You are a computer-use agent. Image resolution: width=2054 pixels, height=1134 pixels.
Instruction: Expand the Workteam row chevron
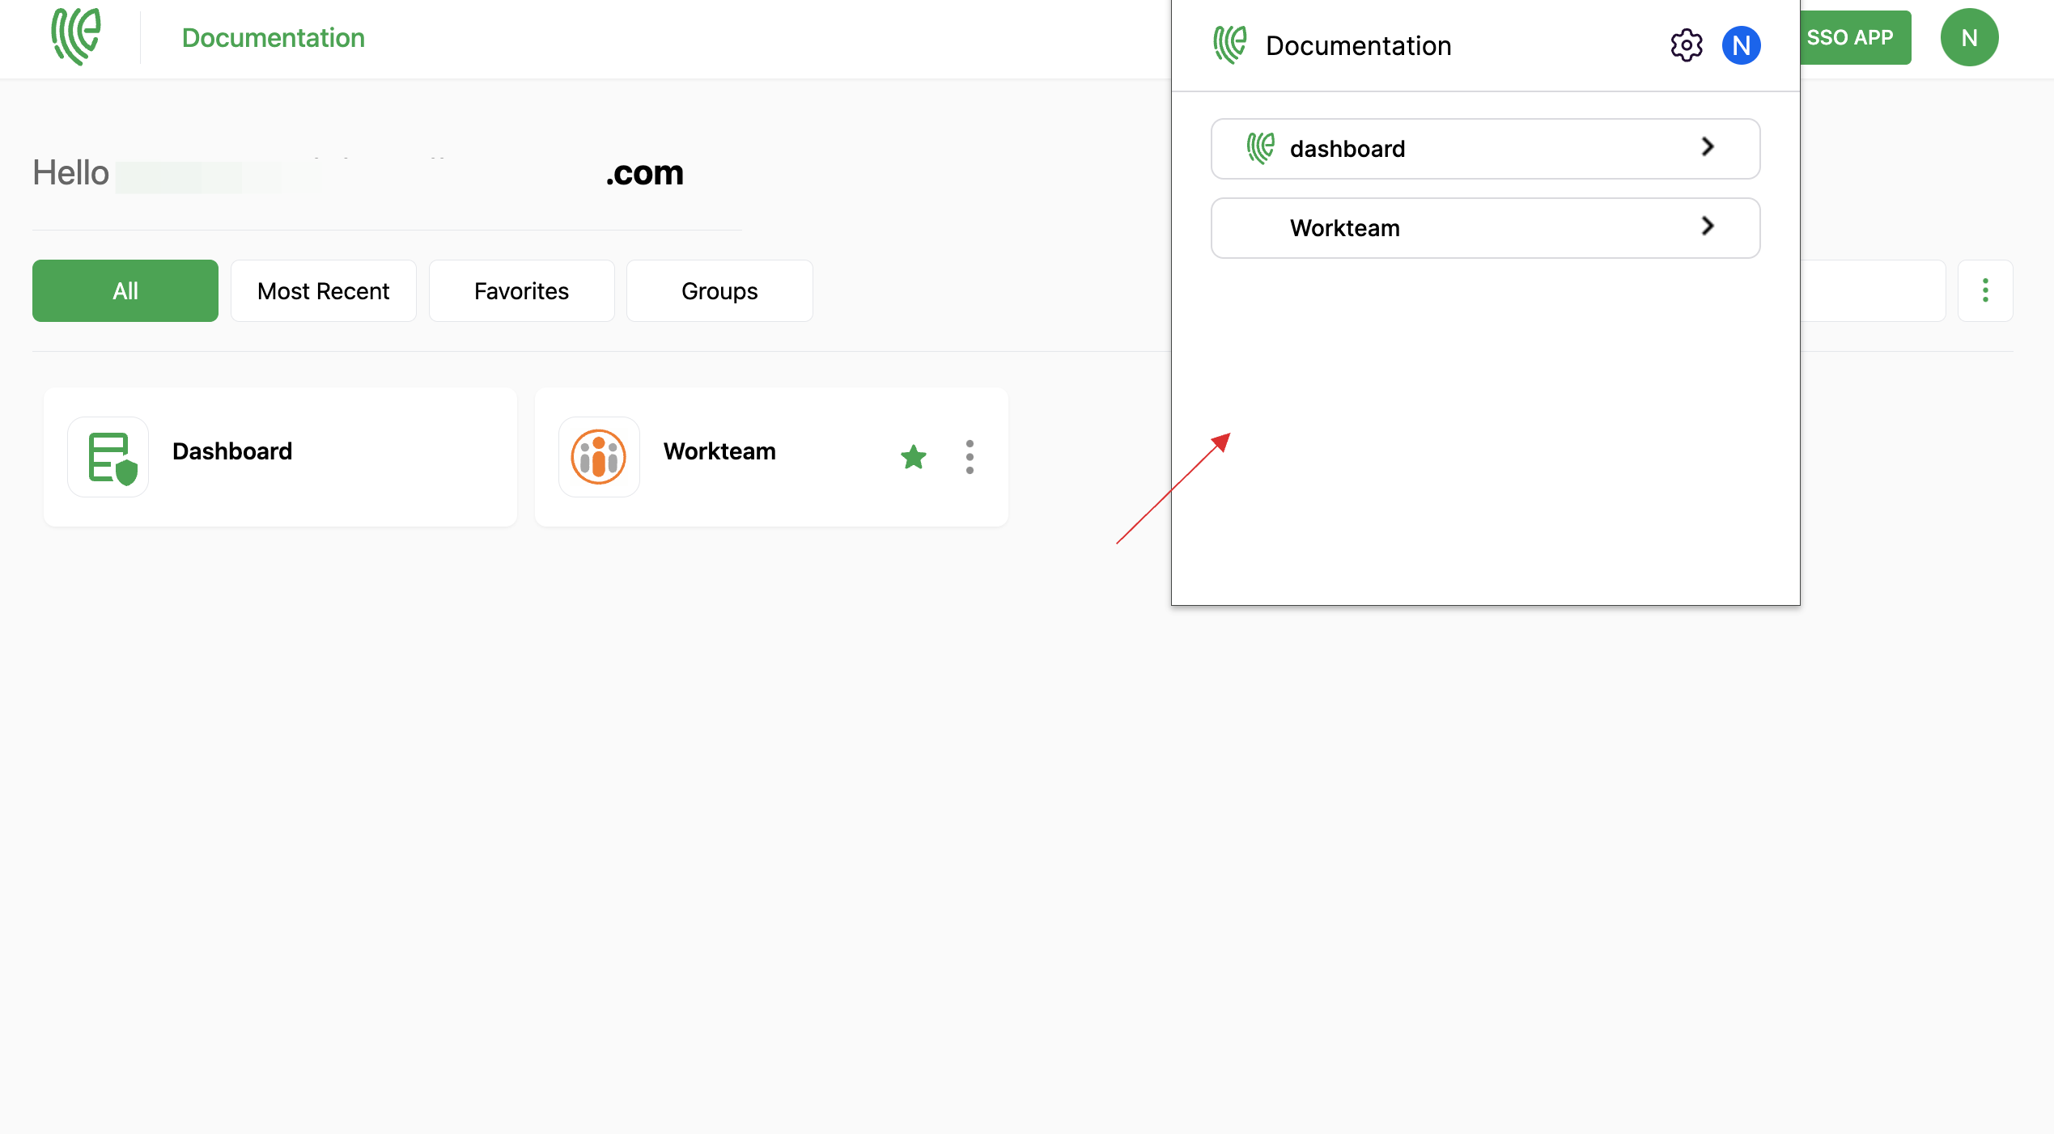click(x=1708, y=226)
